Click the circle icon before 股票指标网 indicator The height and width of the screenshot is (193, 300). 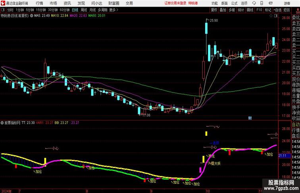[2, 123]
